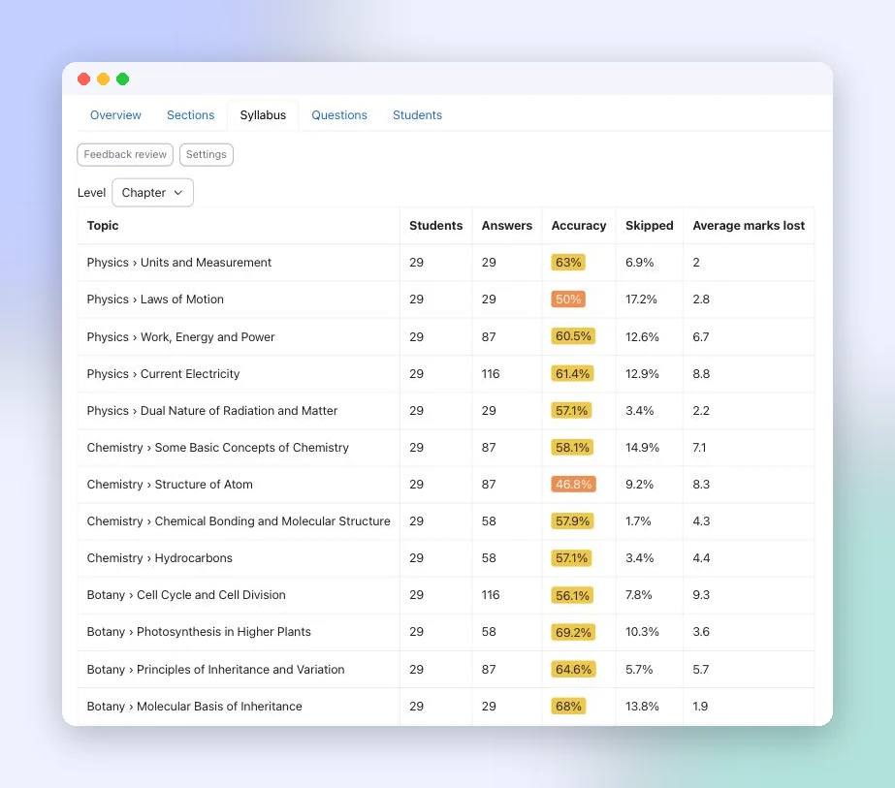Click the 14.9% skipped value
This screenshot has width=895, height=788.
(642, 448)
